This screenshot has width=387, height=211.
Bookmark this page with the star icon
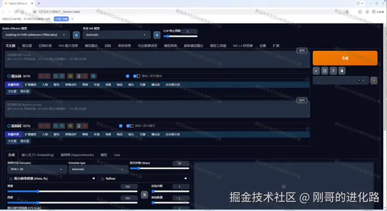pyautogui.click(x=347, y=12)
